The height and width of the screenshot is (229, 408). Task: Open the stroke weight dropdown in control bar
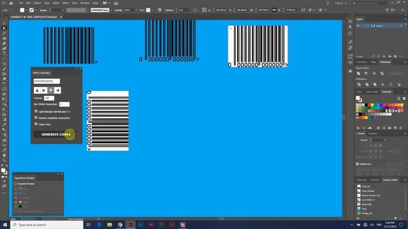63,10
